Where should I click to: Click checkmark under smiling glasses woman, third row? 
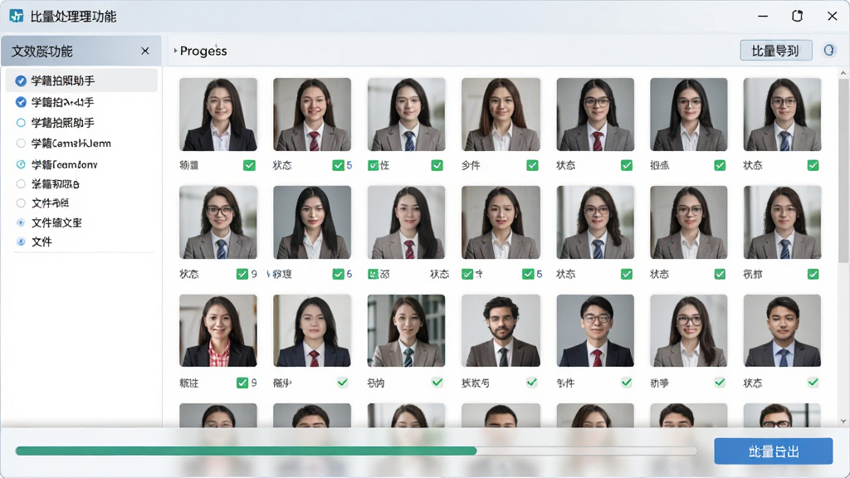(720, 382)
